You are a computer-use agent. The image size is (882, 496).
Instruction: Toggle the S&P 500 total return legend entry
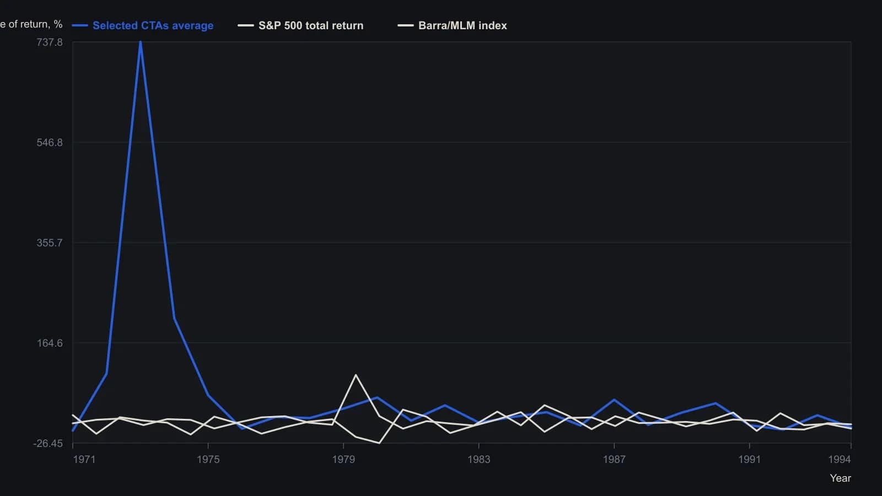tap(300, 25)
